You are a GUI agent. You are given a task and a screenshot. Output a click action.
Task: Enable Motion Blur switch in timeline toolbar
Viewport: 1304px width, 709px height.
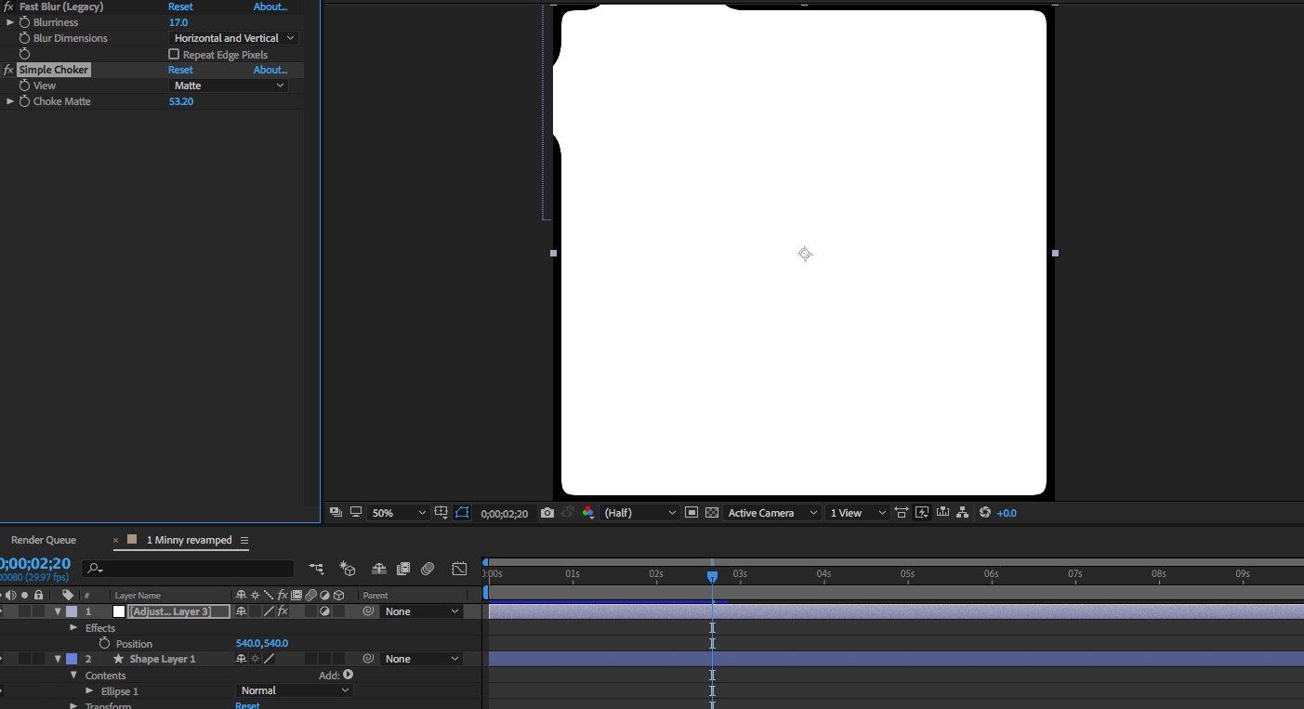pyautogui.click(x=428, y=569)
